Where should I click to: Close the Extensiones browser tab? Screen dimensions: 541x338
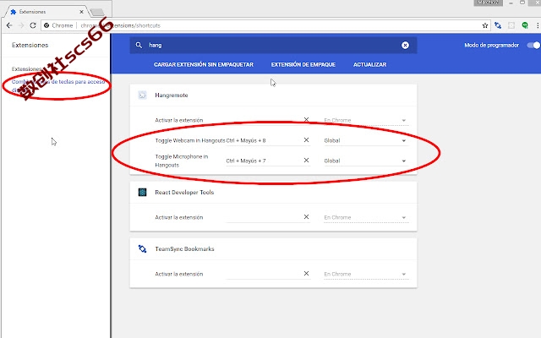pyautogui.click(x=81, y=12)
